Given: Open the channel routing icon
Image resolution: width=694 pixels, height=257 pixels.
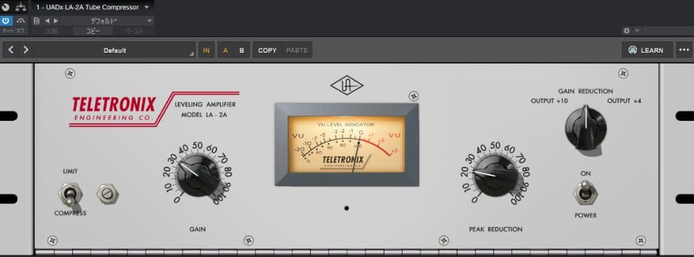Looking at the screenshot, I should tap(20, 7).
